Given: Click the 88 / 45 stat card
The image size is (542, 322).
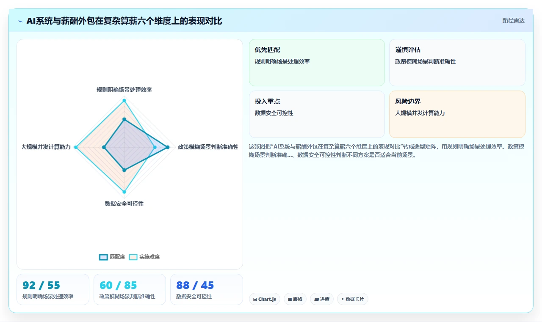Looking at the screenshot, I should tap(207, 289).
